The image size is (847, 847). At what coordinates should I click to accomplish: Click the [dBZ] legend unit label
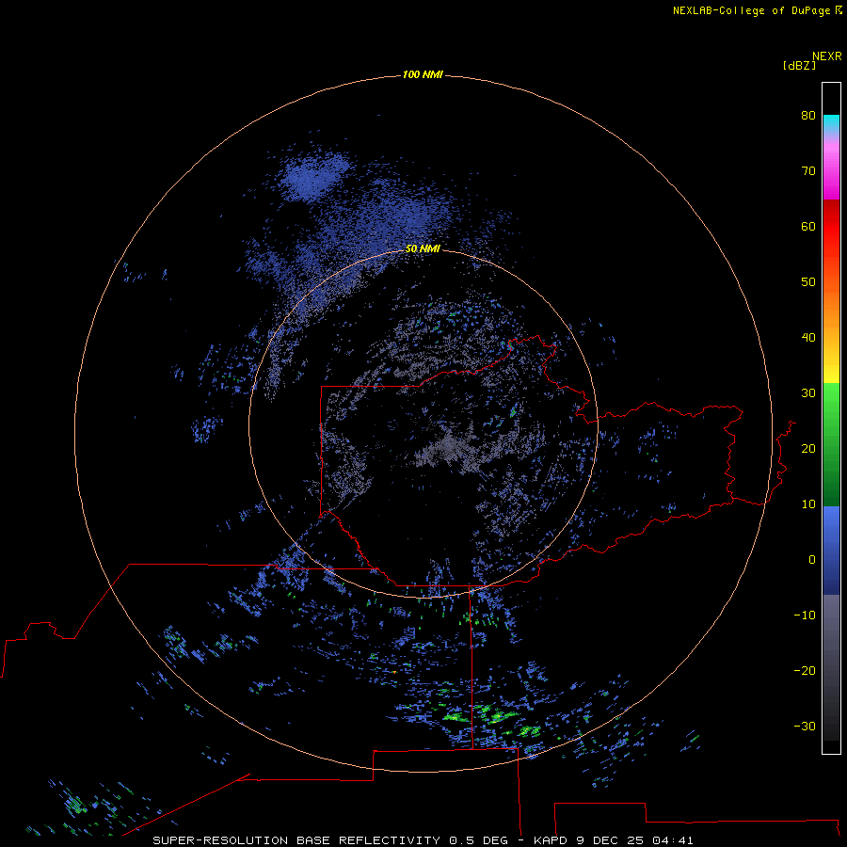799,66
